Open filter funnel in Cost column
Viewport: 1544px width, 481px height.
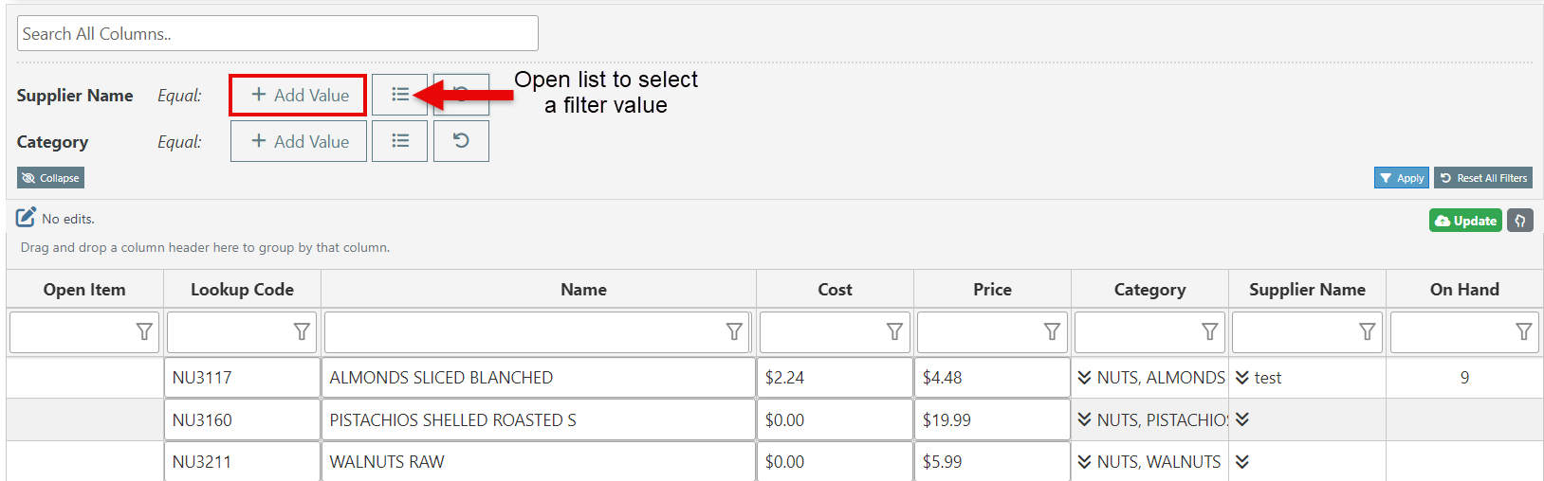coord(894,331)
